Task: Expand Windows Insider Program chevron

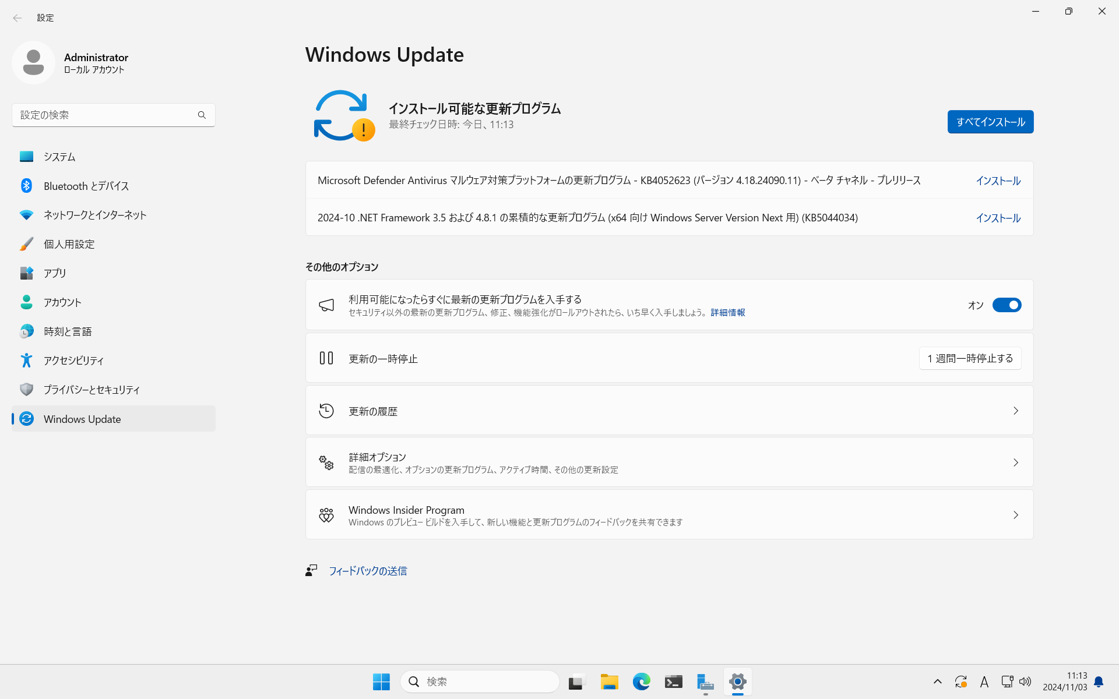Action: point(1015,515)
